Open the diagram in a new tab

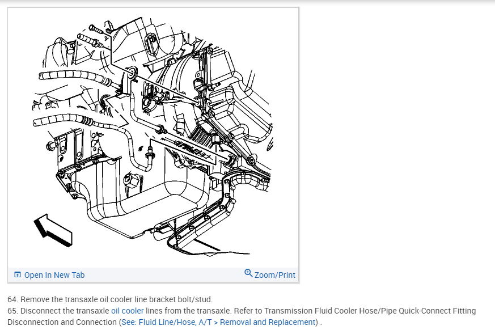[54, 275]
